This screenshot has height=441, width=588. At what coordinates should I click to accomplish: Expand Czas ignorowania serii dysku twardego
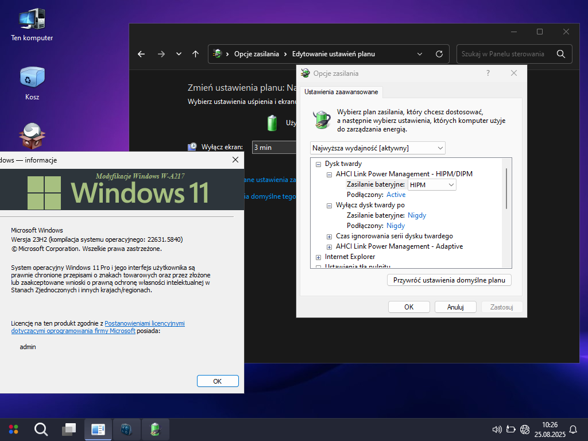pyautogui.click(x=329, y=236)
